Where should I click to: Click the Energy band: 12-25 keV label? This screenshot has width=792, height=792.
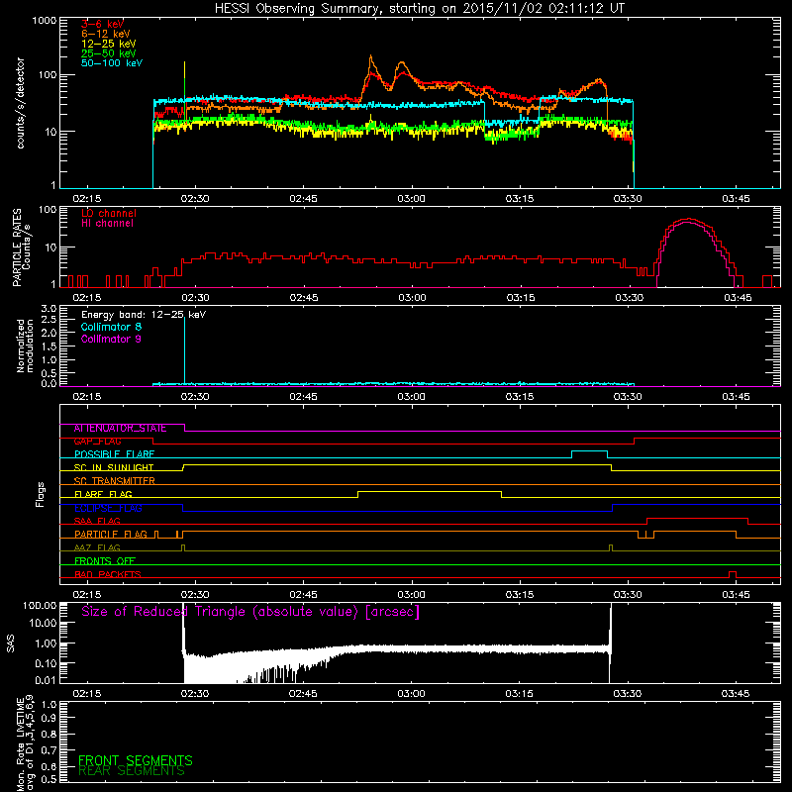pyautogui.click(x=144, y=315)
